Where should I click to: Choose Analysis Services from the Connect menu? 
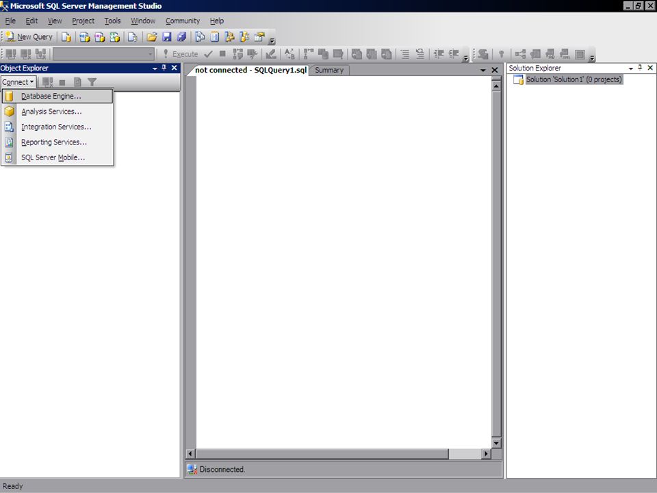point(57,112)
